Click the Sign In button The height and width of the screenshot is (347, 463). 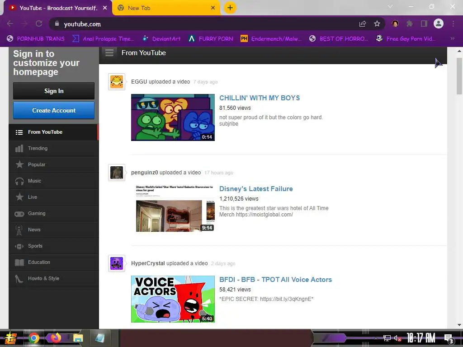pos(54,91)
